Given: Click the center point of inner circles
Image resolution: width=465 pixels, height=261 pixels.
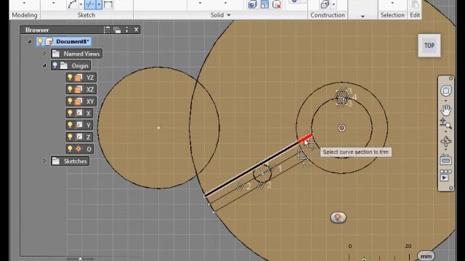Looking at the screenshot, I should click(x=342, y=128).
